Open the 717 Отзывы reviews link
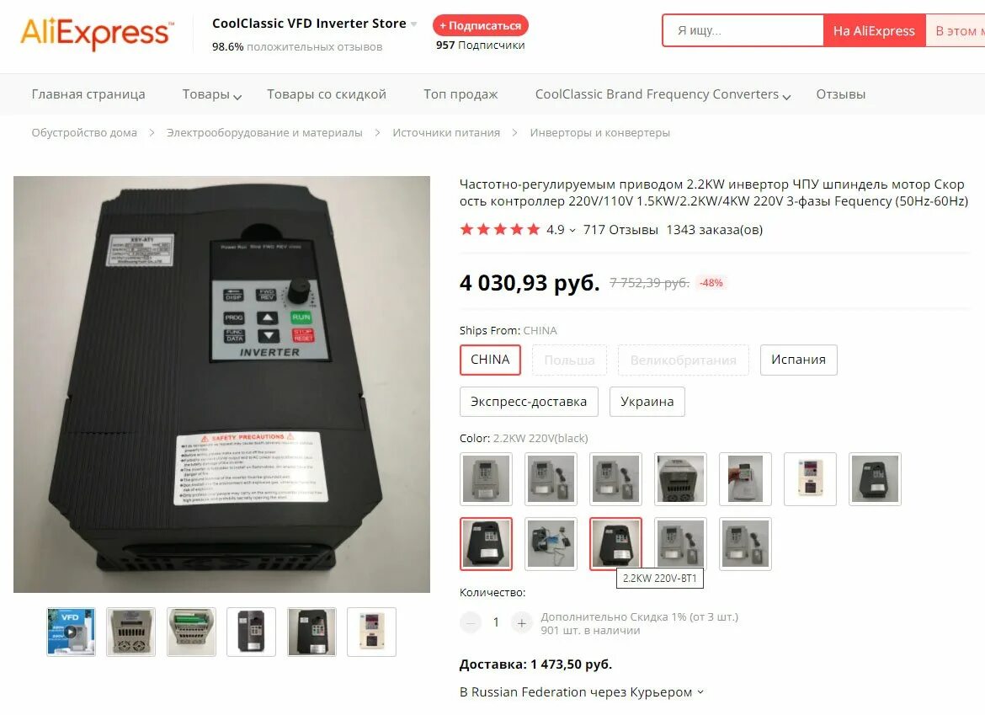This screenshot has width=985, height=715. tap(620, 229)
